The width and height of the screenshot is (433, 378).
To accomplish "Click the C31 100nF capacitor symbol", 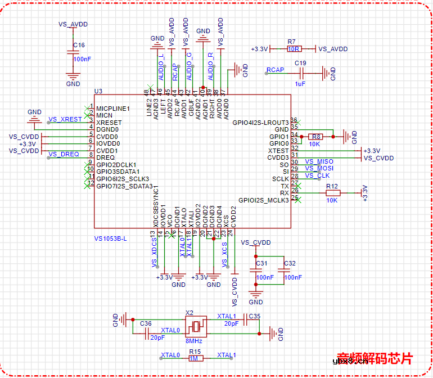I will pyautogui.click(x=256, y=270).
